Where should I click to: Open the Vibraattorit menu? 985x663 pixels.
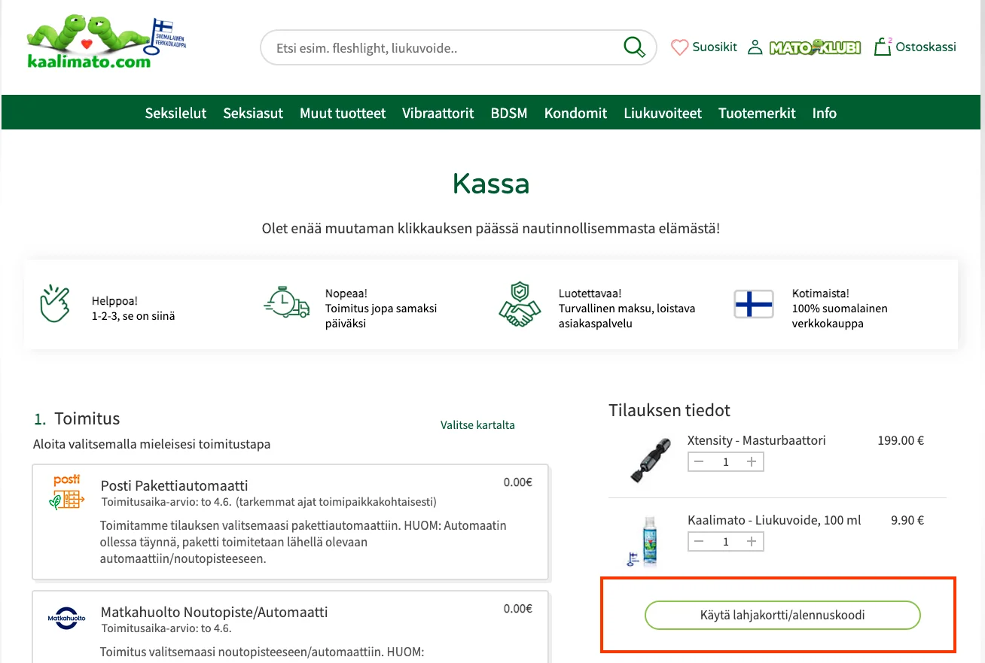(x=438, y=114)
